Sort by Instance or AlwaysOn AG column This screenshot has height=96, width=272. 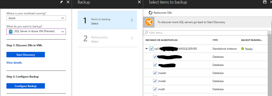click(x=161, y=40)
